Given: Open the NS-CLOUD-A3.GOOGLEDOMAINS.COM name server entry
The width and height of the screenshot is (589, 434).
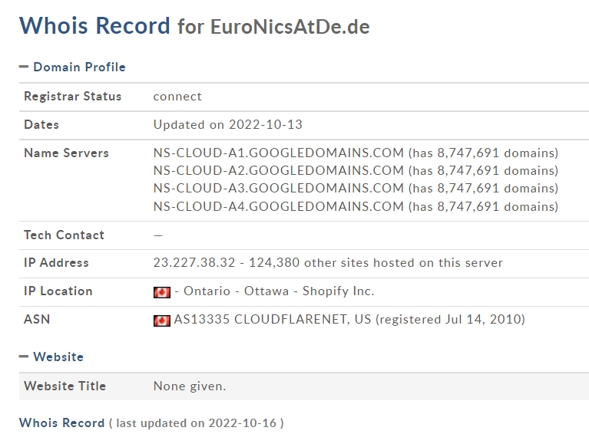Looking at the screenshot, I should coord(278,188).
